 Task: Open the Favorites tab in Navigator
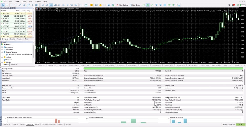(x=14, y=64)
